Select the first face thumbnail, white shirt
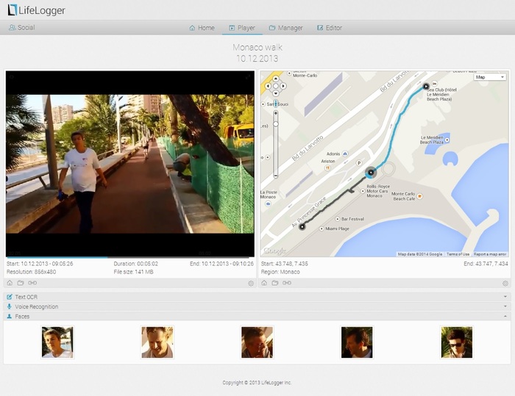Viewport: 515px width, 396px height. coord(57,342)
